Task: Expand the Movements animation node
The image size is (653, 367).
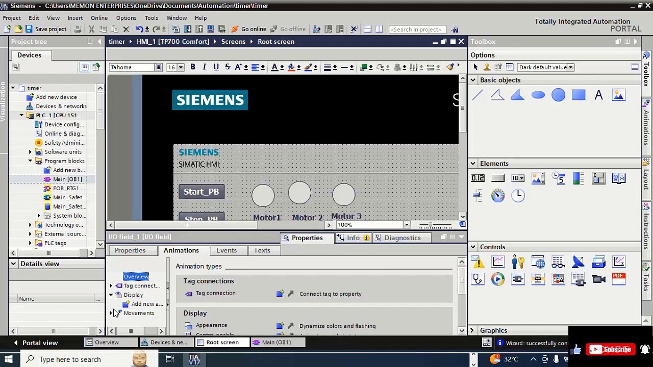Action: [x=111, y=313]
